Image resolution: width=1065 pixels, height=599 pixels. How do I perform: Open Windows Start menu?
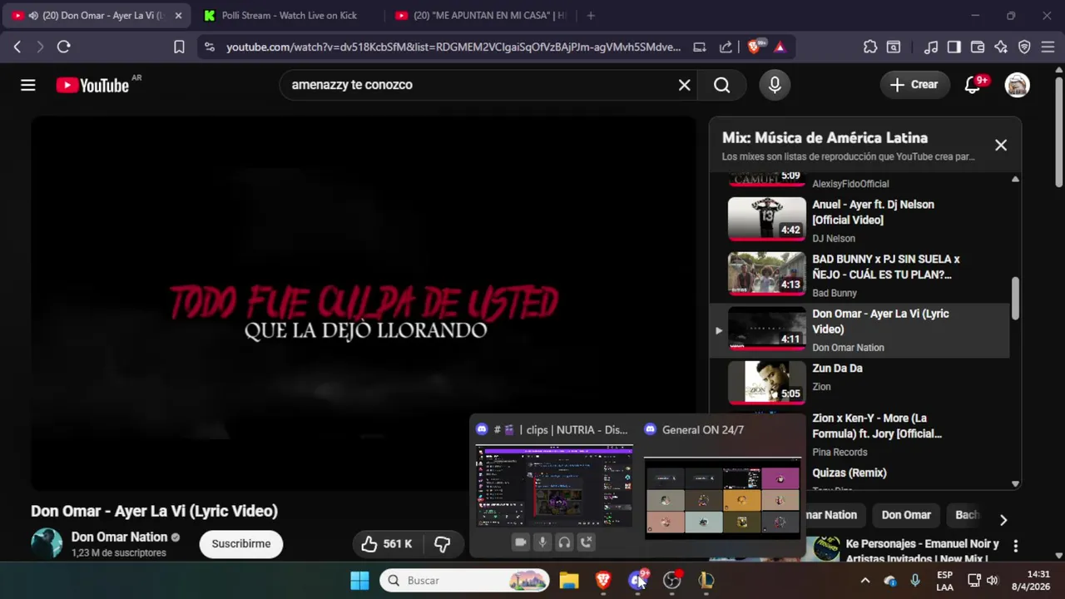(359, 581)
